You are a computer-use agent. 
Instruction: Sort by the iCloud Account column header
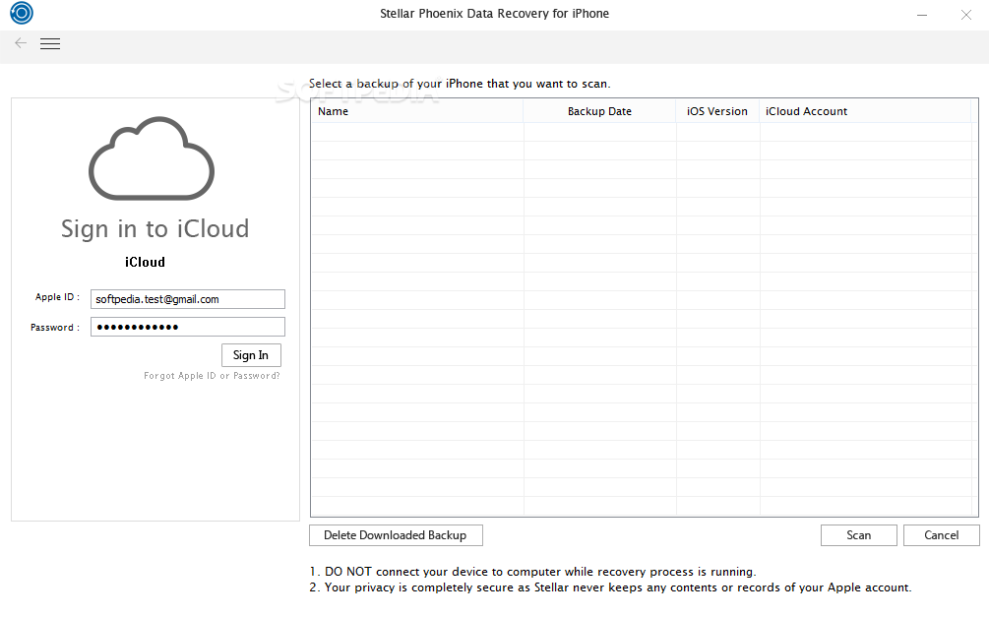pos(865,111)
